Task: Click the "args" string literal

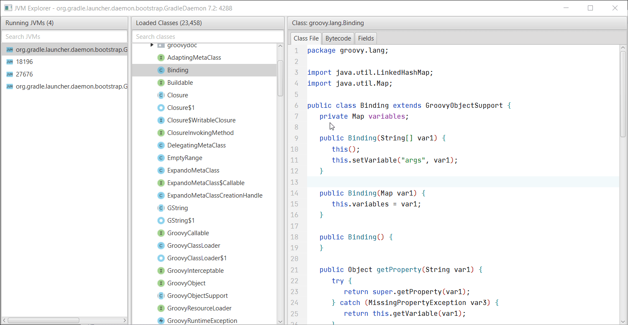Action: point(413,160)
